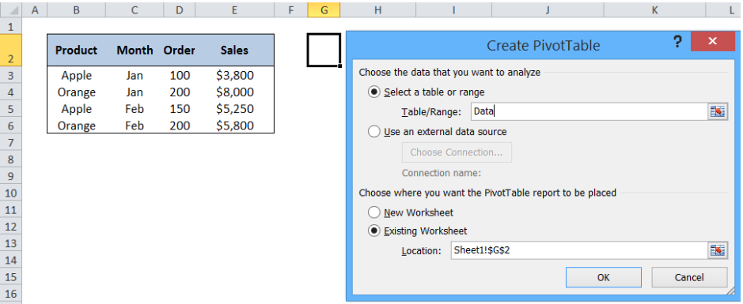Click the Product header cell
Viewport: 743px width, 304px height.
76,50
